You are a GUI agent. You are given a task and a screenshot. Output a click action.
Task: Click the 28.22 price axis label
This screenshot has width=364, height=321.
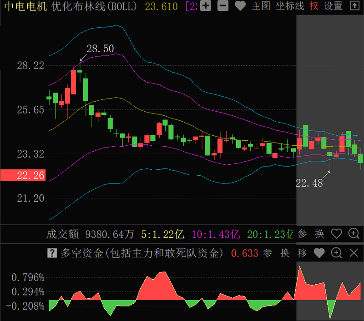click(30, 65)
